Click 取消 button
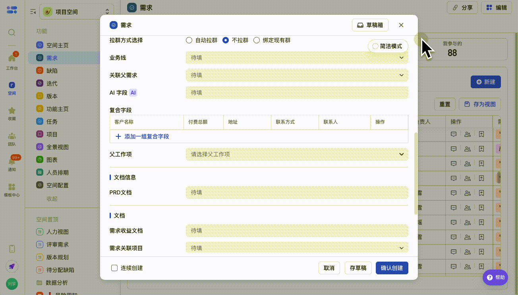 pyautogui.click(x=329, y=268)
